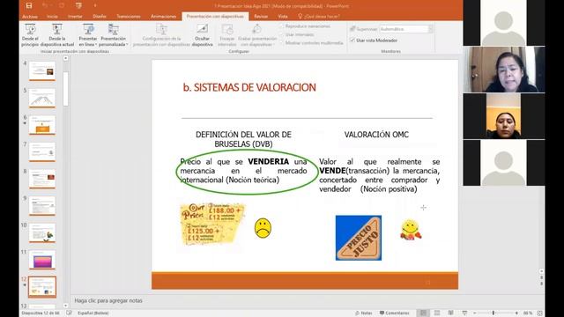The image size is (564, 317).
Task: Click zoom in plus button
Action: click(516, 313)
